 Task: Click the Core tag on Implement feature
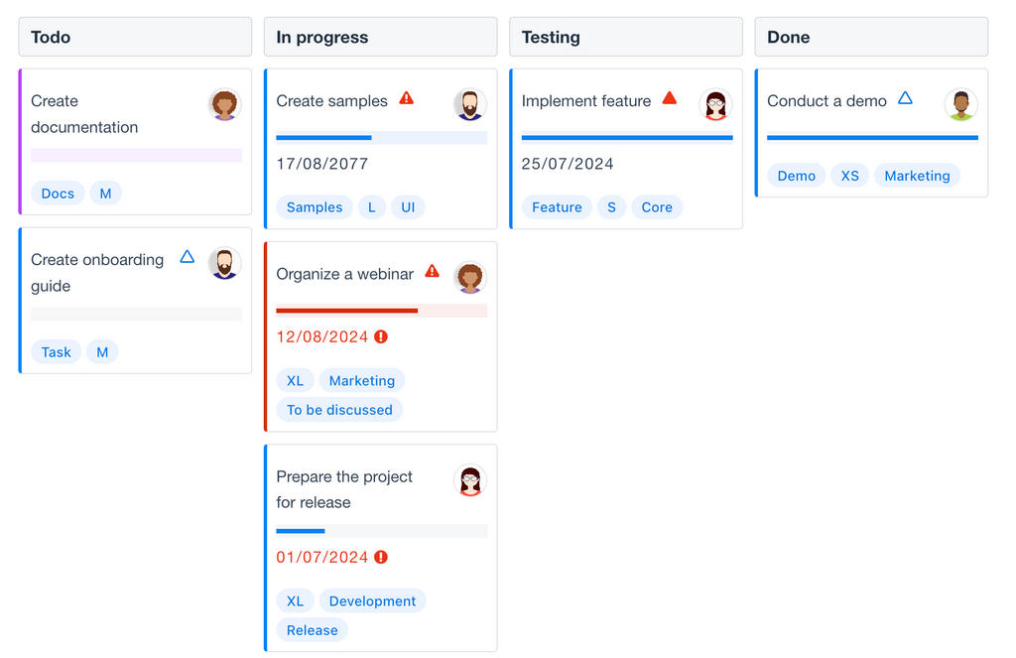[x=657, y=207]
